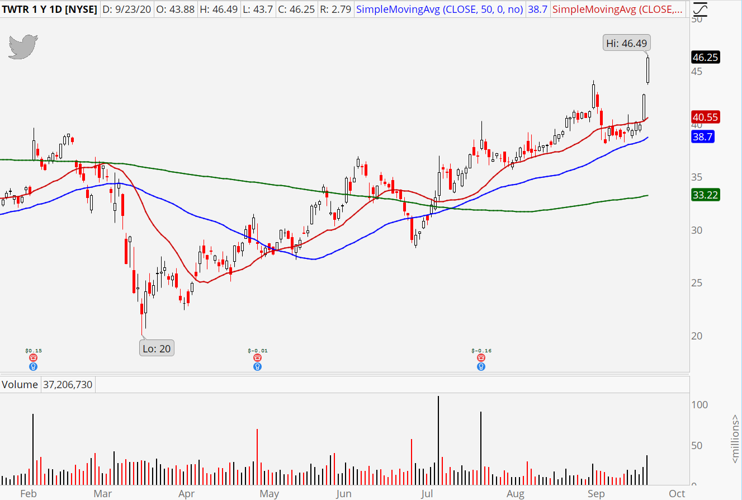Click the black 46.25 last price tag
Viewport: 742px width, 500px height.
click(705, 57)
